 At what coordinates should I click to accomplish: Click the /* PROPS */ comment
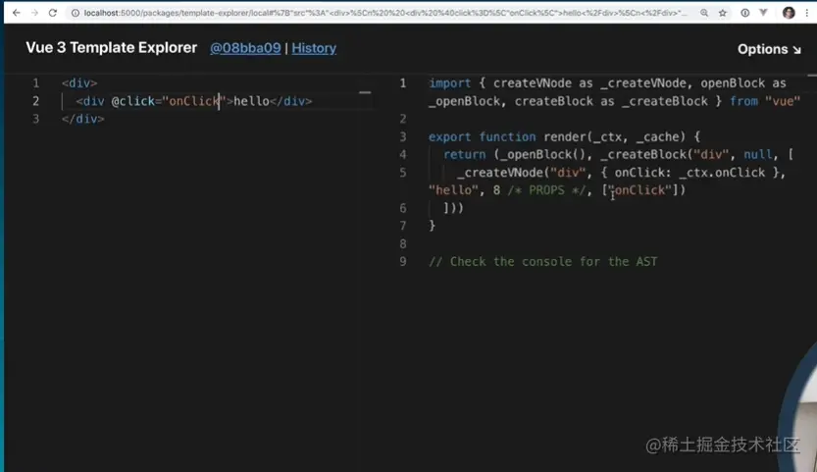coord(546,190)
